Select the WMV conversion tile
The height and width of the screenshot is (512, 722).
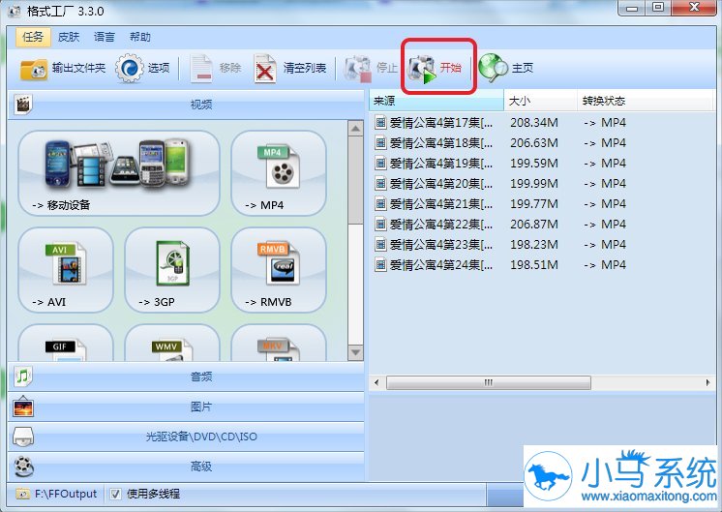(x=171, y=343)
